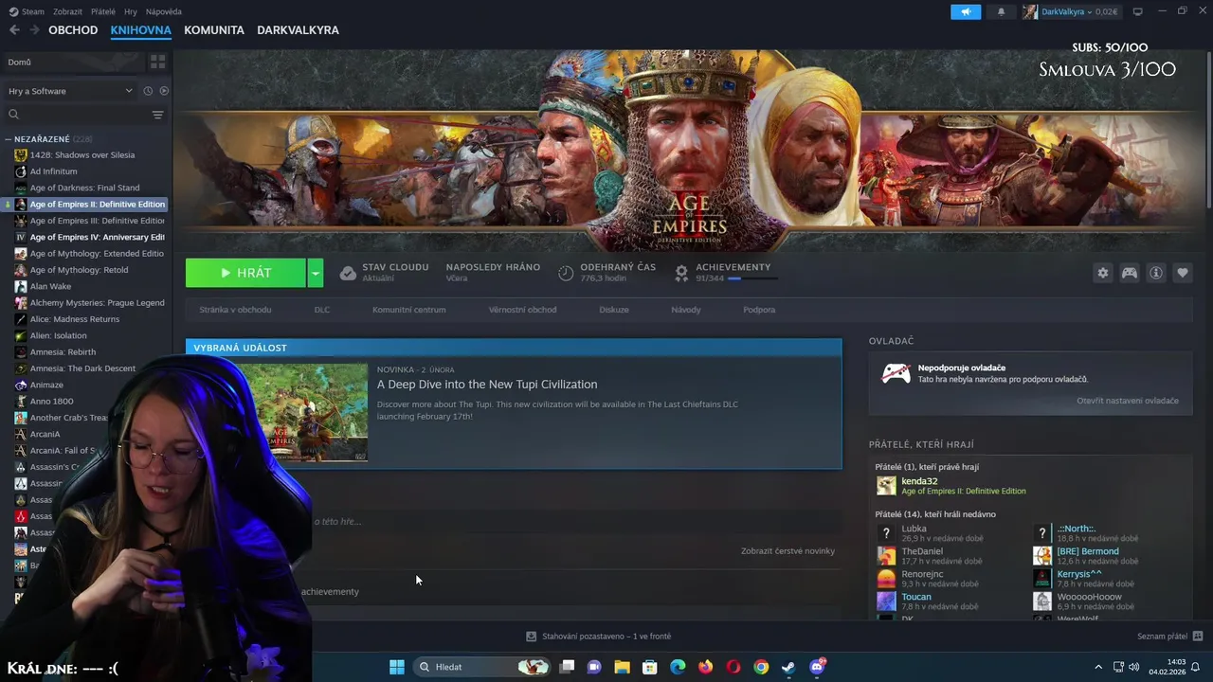Open the OBCHOD store tab
Screen dimensions: 1213x682
tap(73, 30)
